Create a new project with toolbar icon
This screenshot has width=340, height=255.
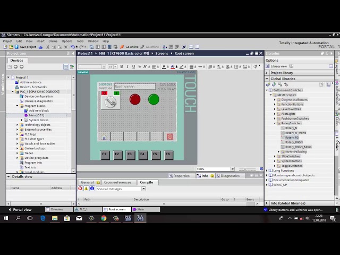[x=5, y=47]
